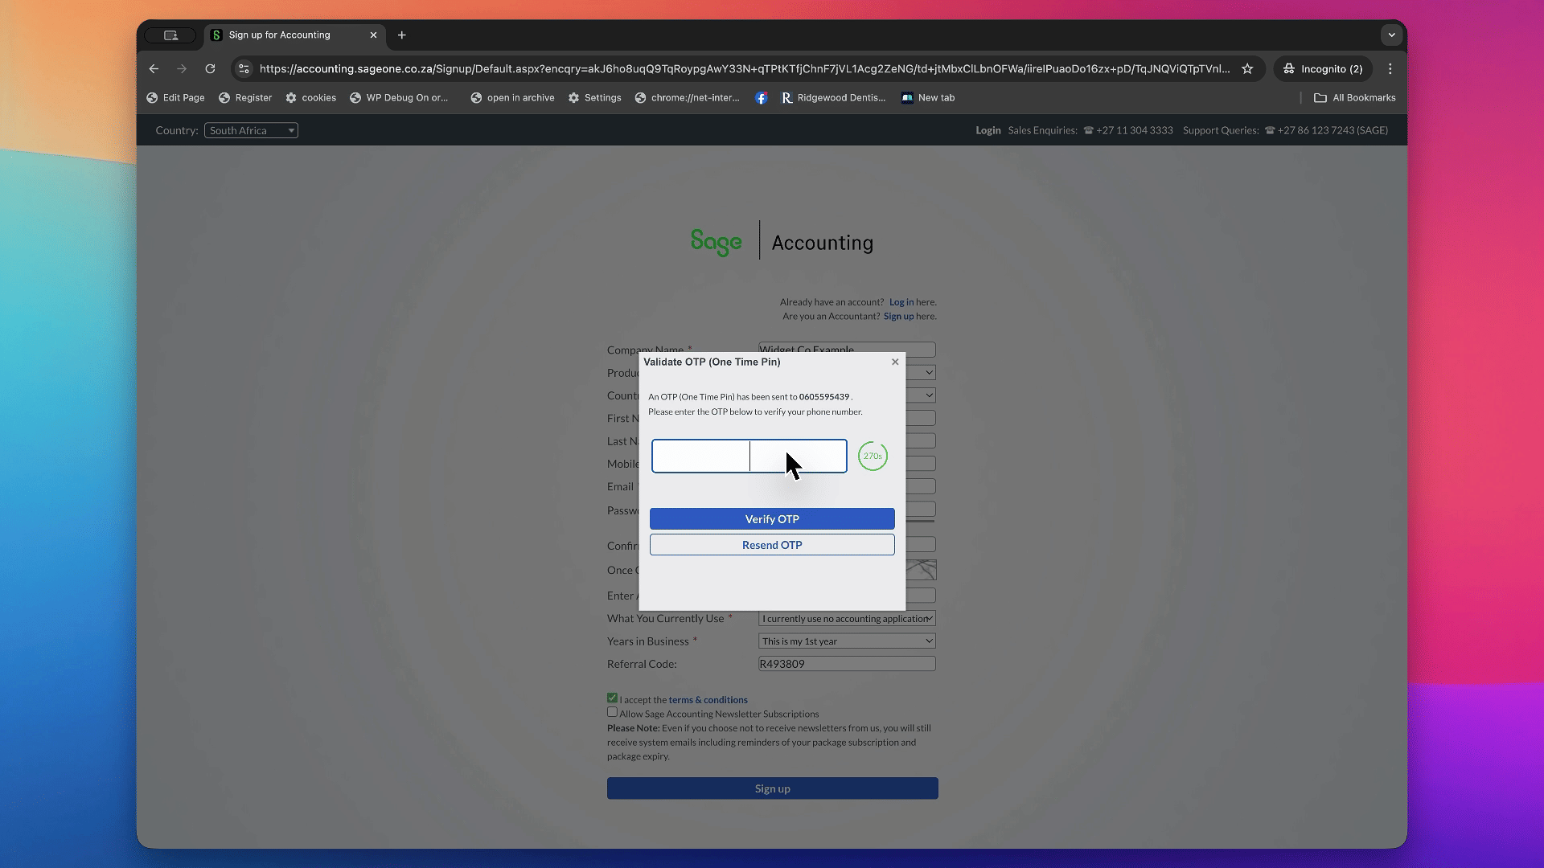Click the browser back arrow
The image size is (1544, 868).
tap(154, 69)
